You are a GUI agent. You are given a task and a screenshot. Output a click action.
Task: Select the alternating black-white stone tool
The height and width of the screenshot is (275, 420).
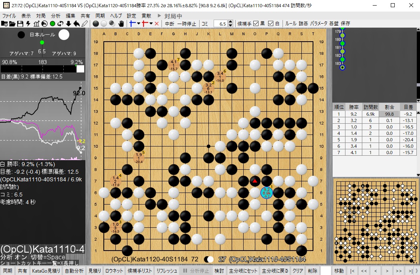click(x=112, y=24)
